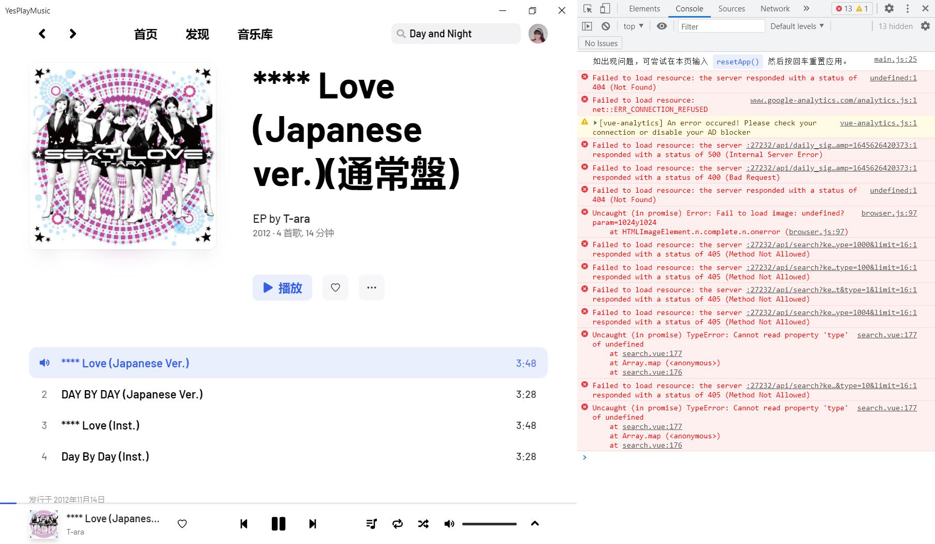Open DevTools settings gear

pyautogui.click(x=889, y=8)
